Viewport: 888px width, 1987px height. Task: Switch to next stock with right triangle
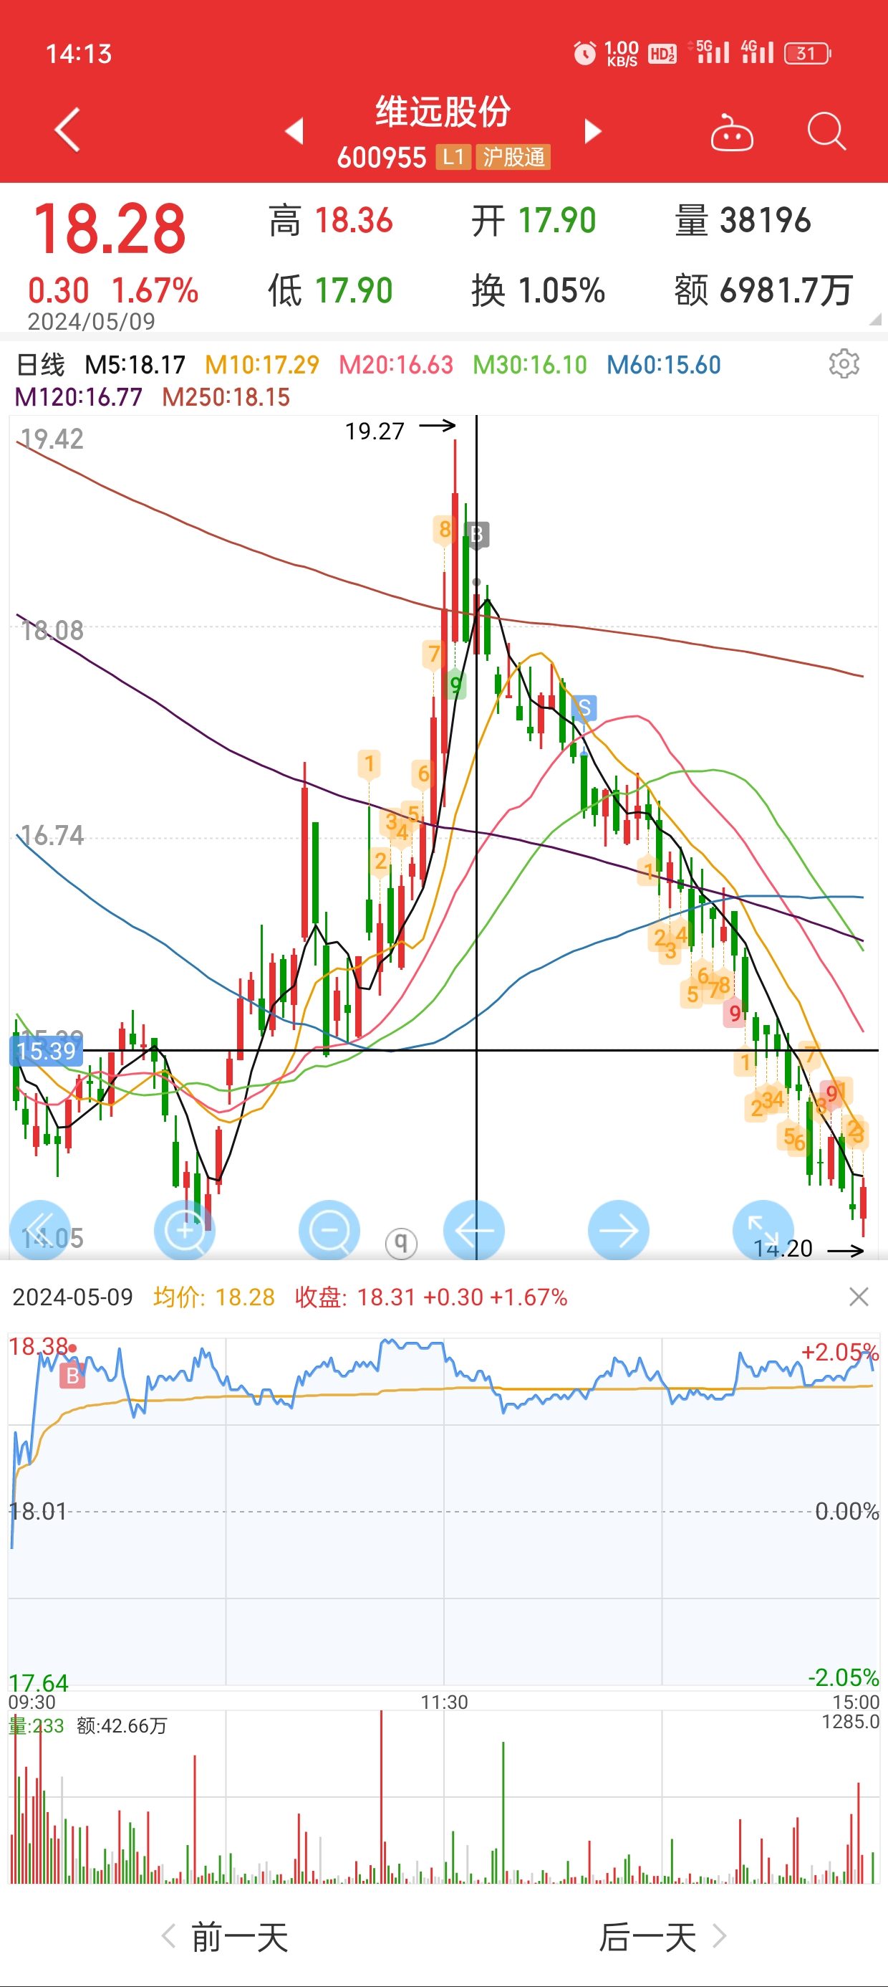(592, 130)
